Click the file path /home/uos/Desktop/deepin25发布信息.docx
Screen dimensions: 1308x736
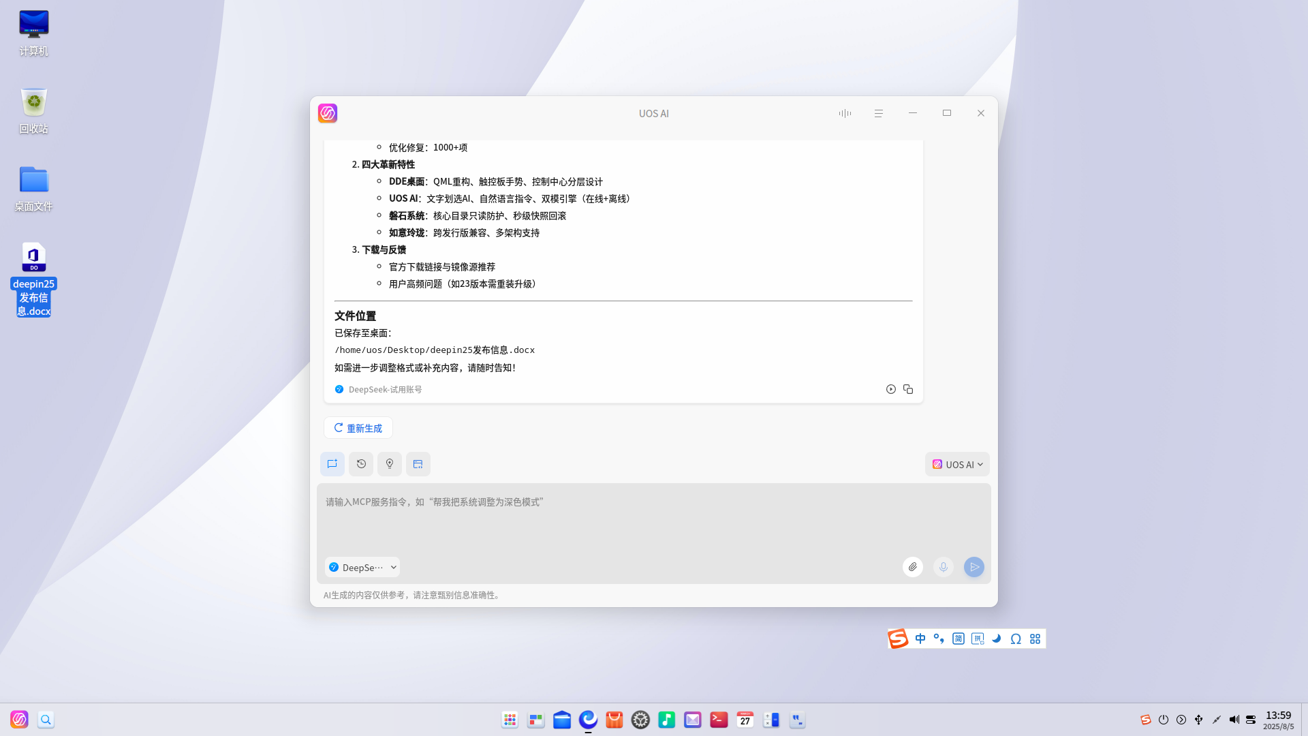[435, 350]
